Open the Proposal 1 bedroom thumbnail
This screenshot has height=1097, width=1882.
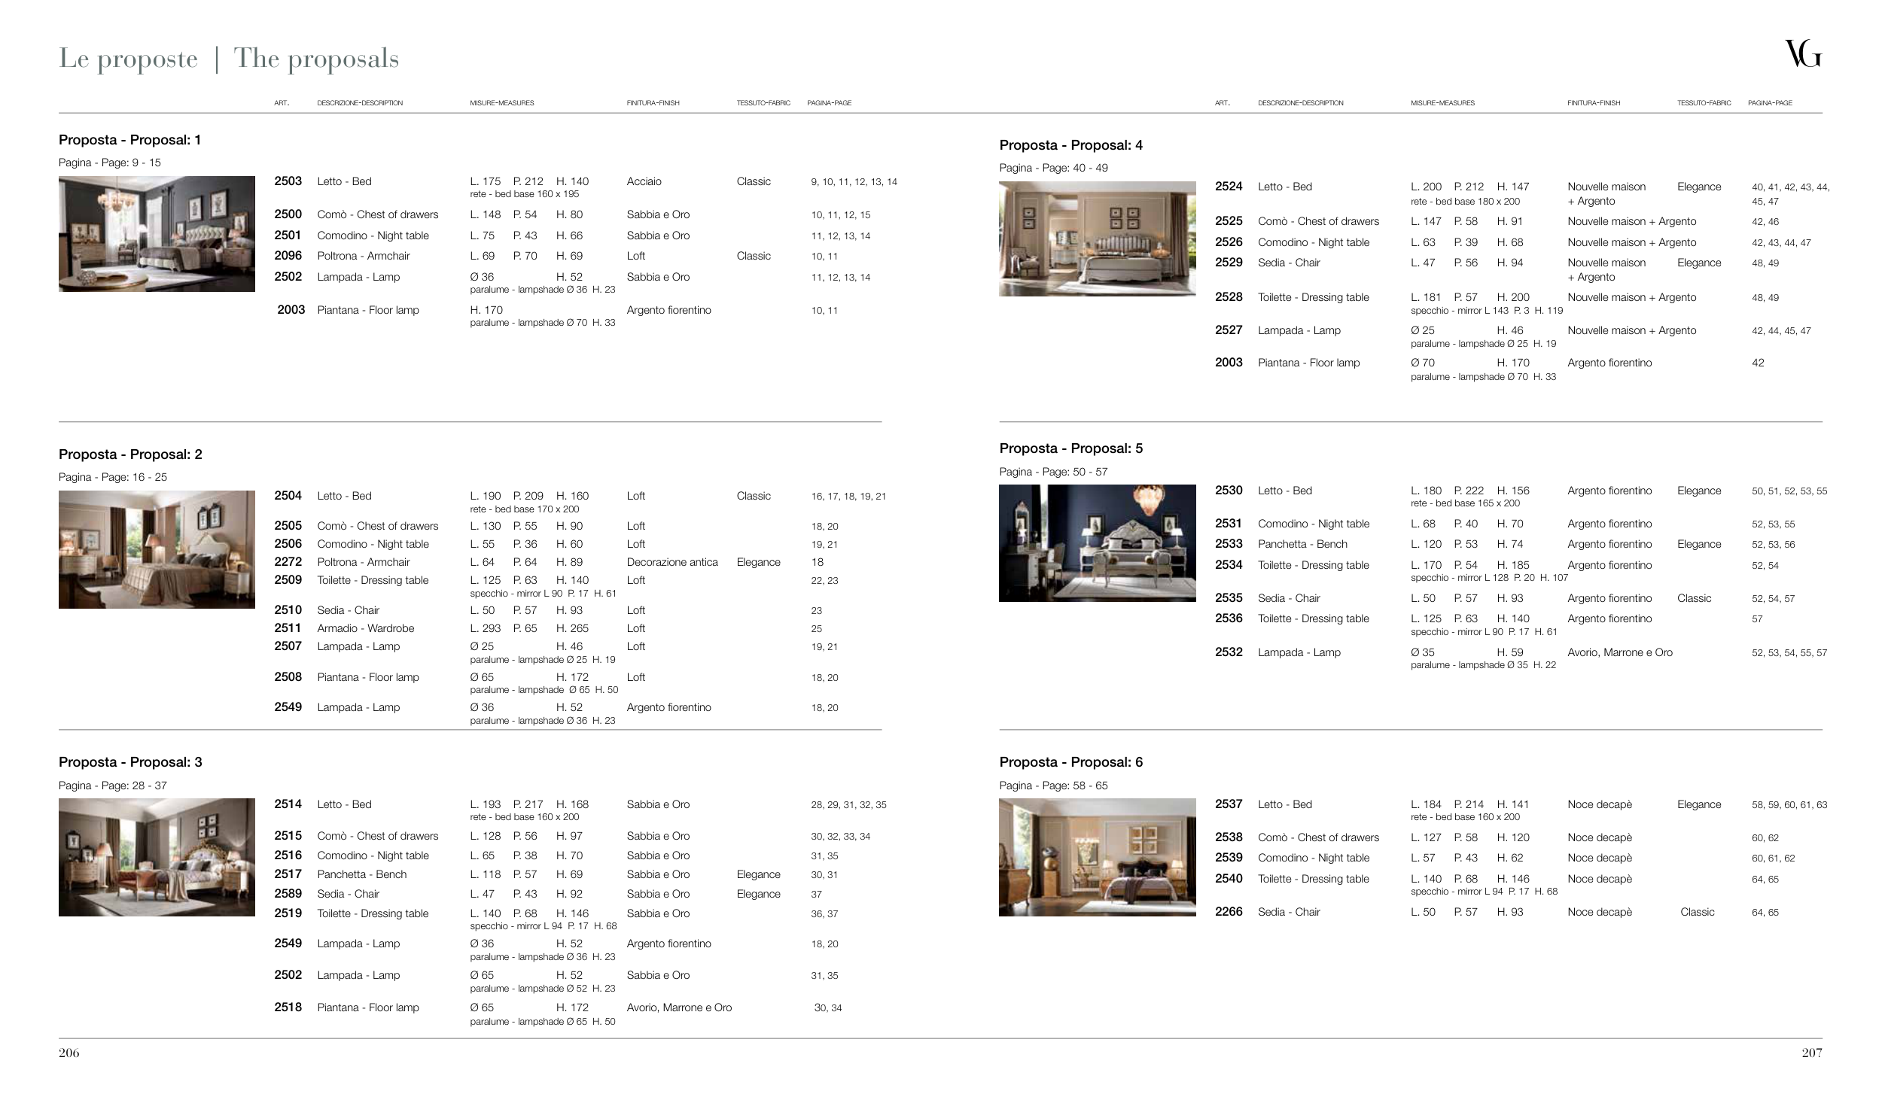(157, 234)
